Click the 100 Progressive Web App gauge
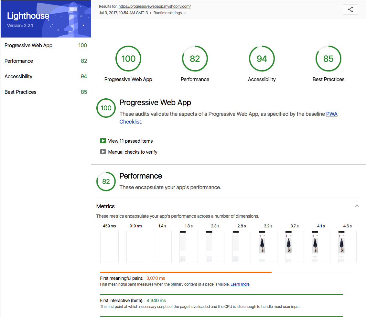 tap(128, 59)
